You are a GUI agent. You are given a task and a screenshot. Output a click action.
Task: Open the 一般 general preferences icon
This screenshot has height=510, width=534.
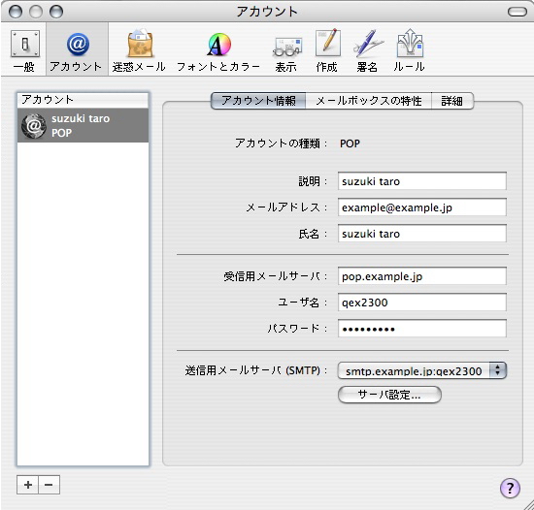click(24, 51)
